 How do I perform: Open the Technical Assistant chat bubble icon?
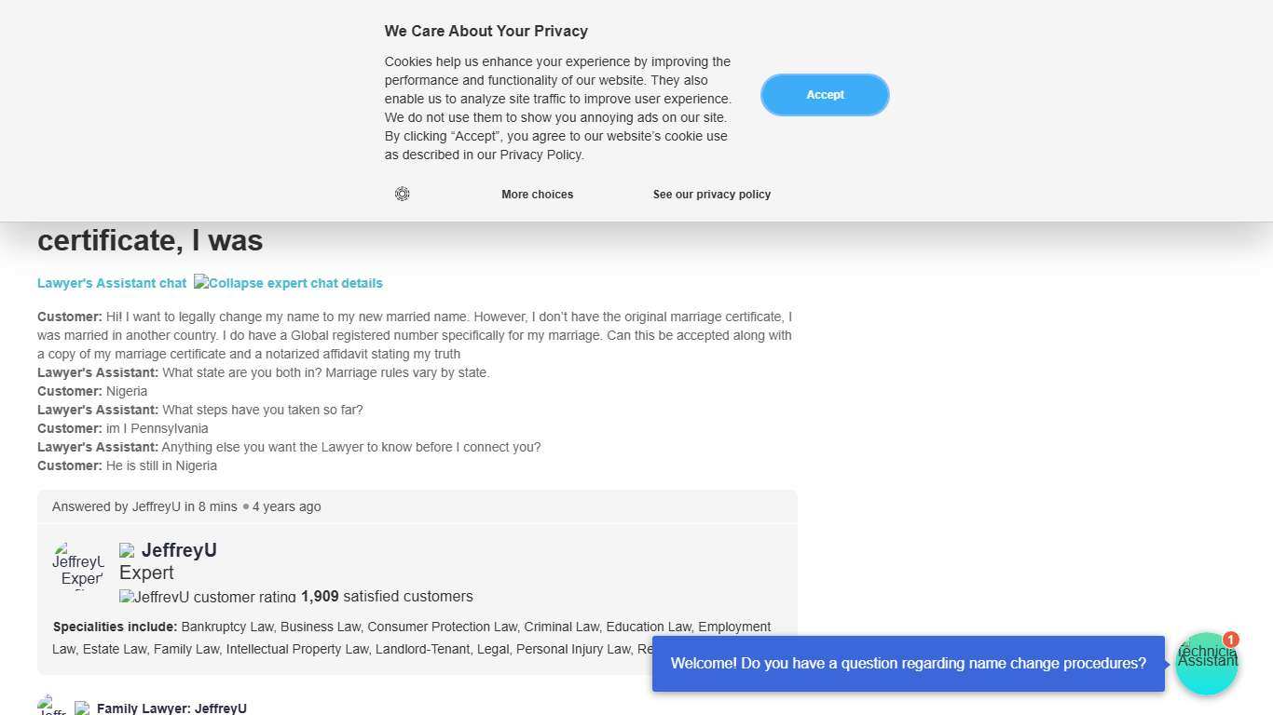click(1206, 665)
